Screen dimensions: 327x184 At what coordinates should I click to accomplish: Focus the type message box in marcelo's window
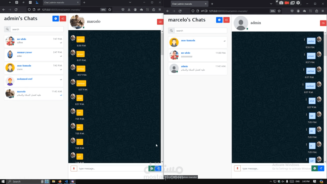pyautogui.click(x=276, y=168)
